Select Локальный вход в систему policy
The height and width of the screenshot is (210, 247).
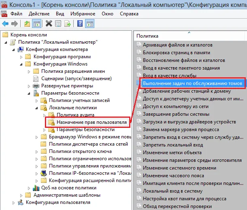pos(172,191)
